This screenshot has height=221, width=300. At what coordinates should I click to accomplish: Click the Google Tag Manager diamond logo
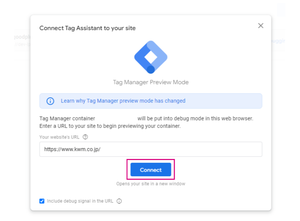[151, 57]
